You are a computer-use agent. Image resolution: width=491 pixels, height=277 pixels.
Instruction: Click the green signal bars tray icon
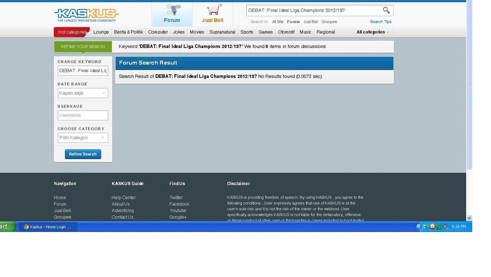(x=439, y=226)
